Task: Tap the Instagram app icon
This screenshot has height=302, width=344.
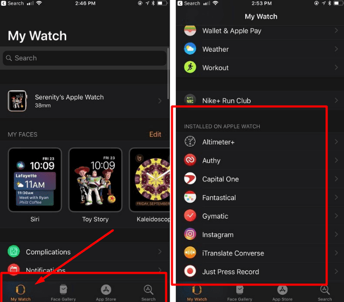Action: pyautogui.click(x=190, y=234)
